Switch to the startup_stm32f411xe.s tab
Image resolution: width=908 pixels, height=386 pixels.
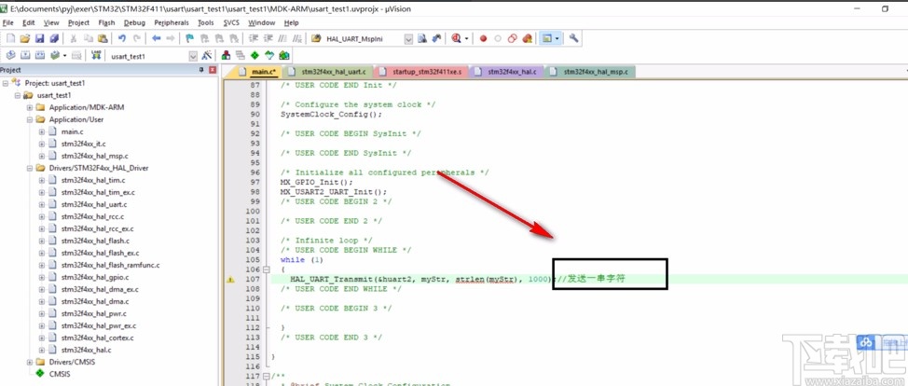click(420, 72)
